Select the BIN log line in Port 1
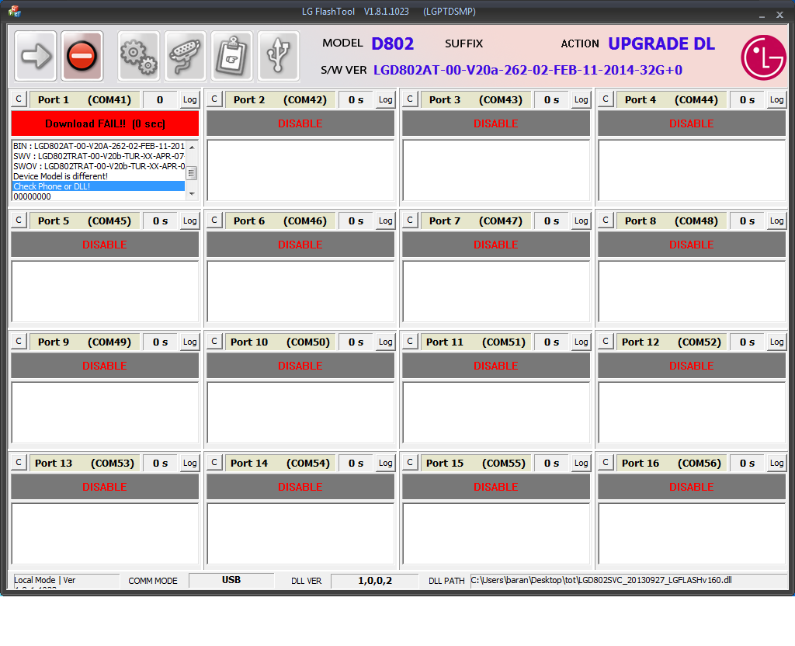The image size is (795, 646). (99, 146)
